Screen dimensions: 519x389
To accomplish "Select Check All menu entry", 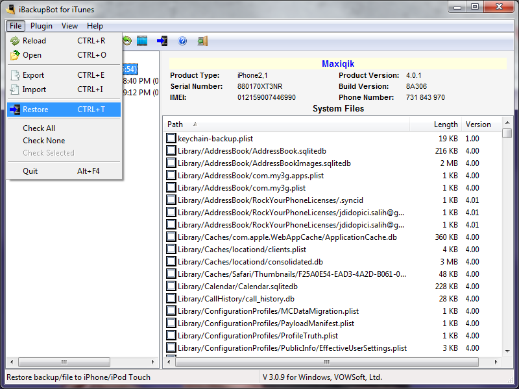I will [x=64, y=128].
